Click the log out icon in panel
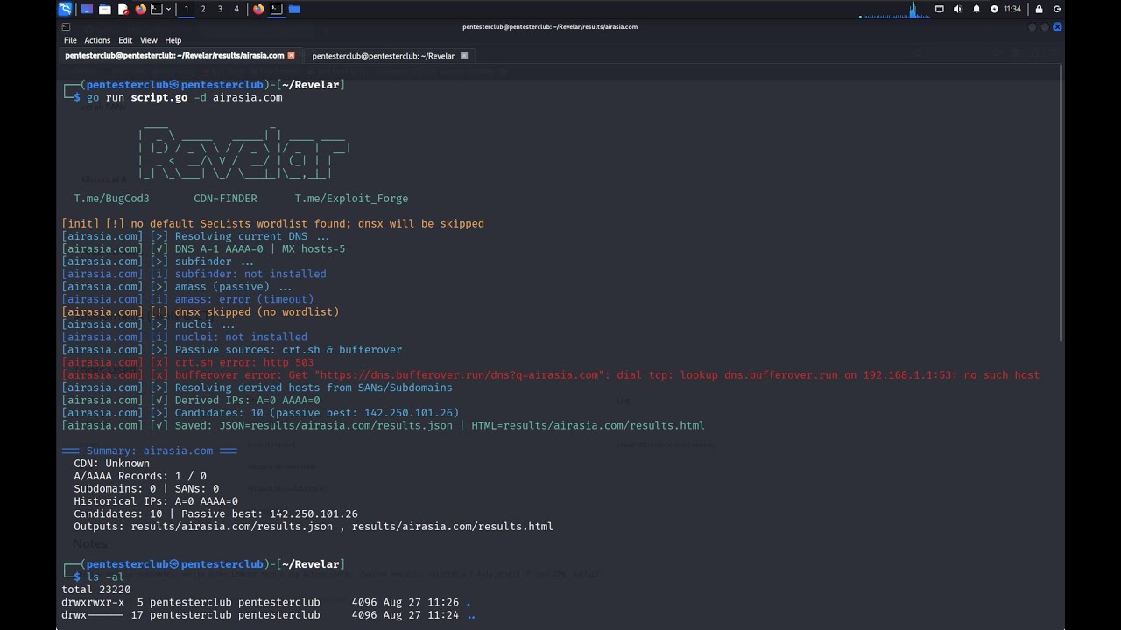This screenshot has width=1121, height=630. [x=1057, y=9]
